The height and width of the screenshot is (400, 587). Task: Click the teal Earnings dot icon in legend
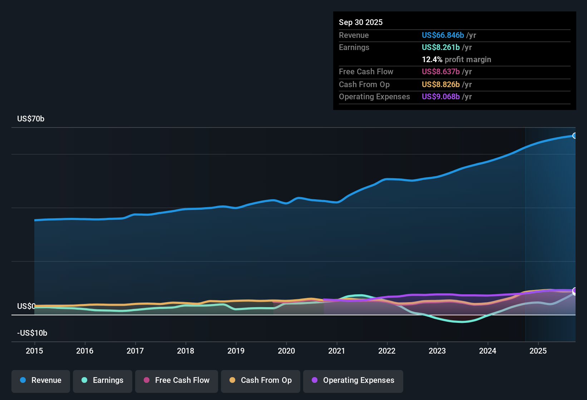(84, 380)
